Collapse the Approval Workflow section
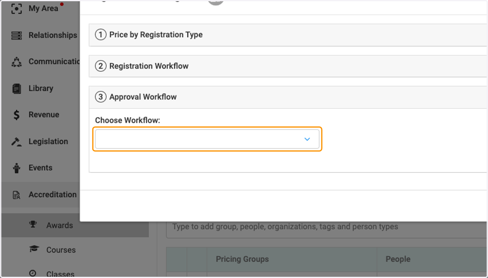The height and width of the screenshot is (278, 488). coord(288,97)
